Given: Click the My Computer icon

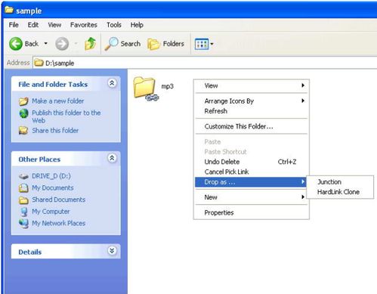Looking at the screenshot, I should (x=24, y=212).
